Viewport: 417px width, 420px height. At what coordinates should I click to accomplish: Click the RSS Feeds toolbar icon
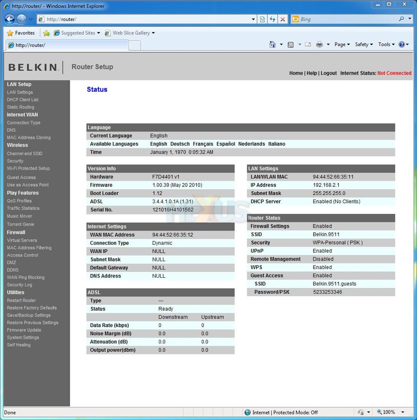coord(290,45)
